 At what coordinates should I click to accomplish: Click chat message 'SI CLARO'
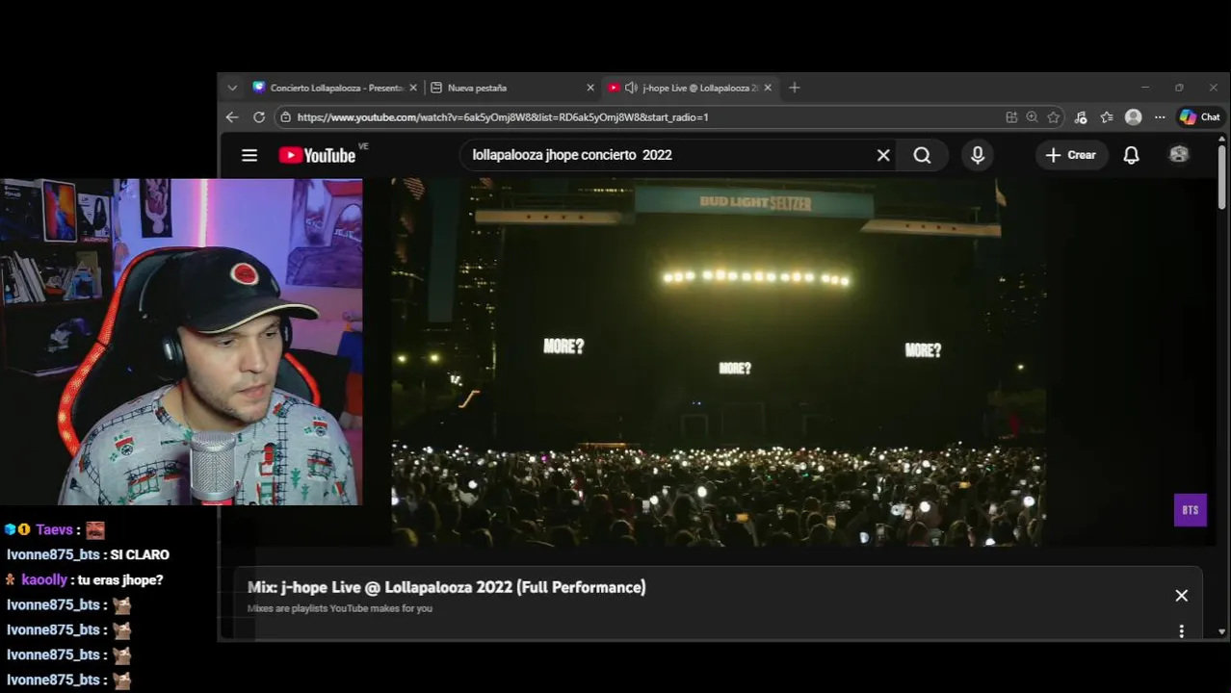click(140, 554)
